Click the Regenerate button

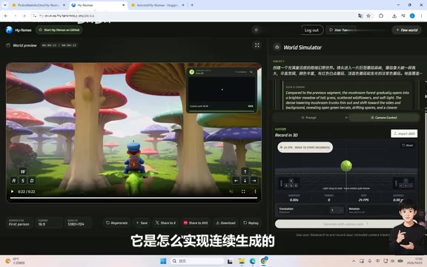(x=117, y=222)
